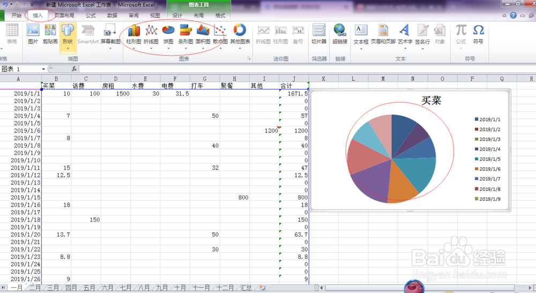The height and width of the screenshot is (293, 536).
Task: Insert a Hyperlink (超链接)
Action: [340, 34]
